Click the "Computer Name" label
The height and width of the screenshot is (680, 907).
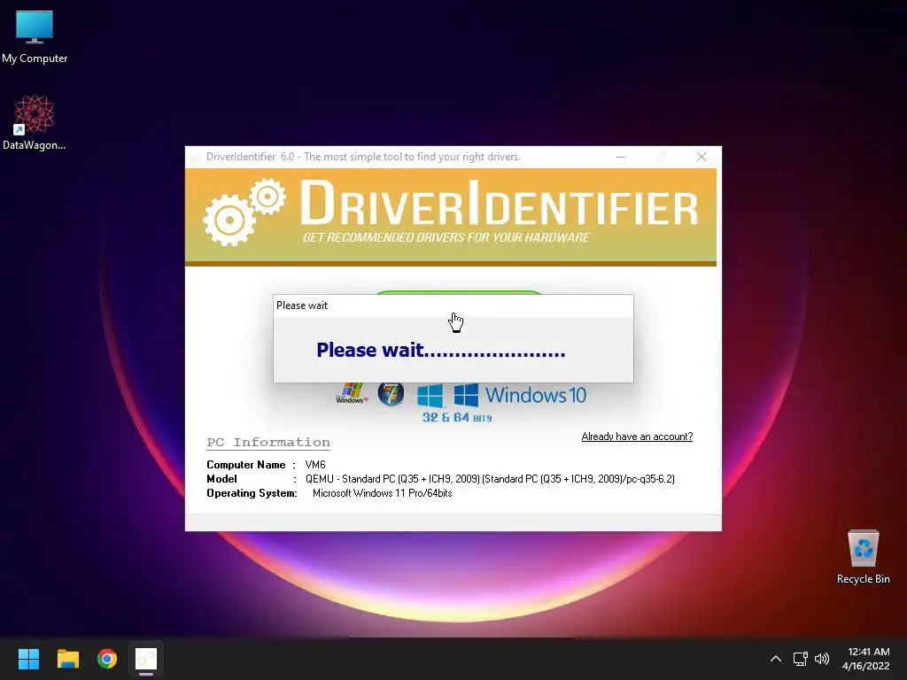[x=246, y=465]
